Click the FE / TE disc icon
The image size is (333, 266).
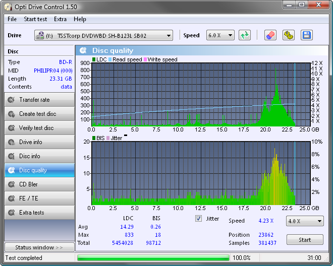tap(11, 198)
